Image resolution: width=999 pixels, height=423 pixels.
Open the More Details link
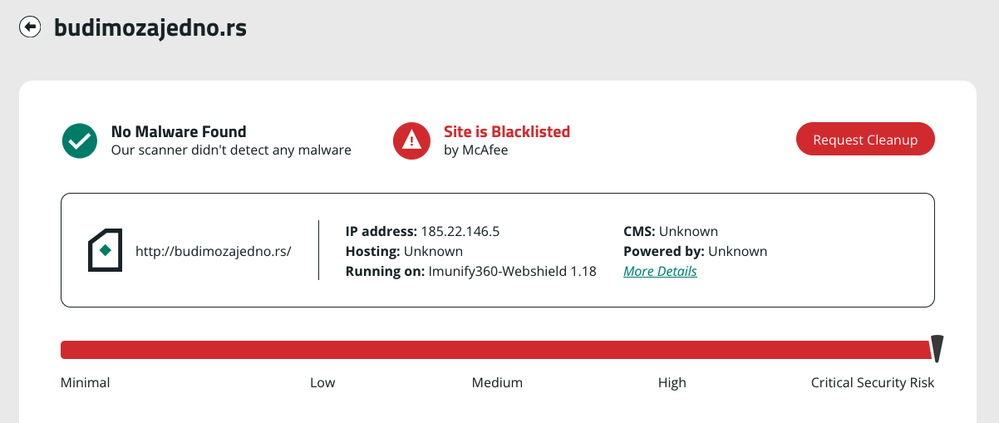pyautogui.click(x=660, y=271)
